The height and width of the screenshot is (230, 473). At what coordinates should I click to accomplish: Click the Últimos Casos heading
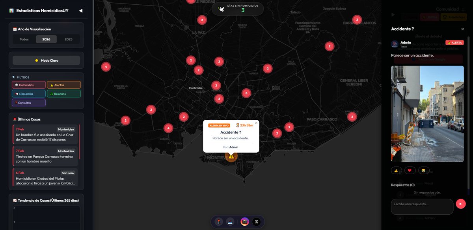[29, 119]
